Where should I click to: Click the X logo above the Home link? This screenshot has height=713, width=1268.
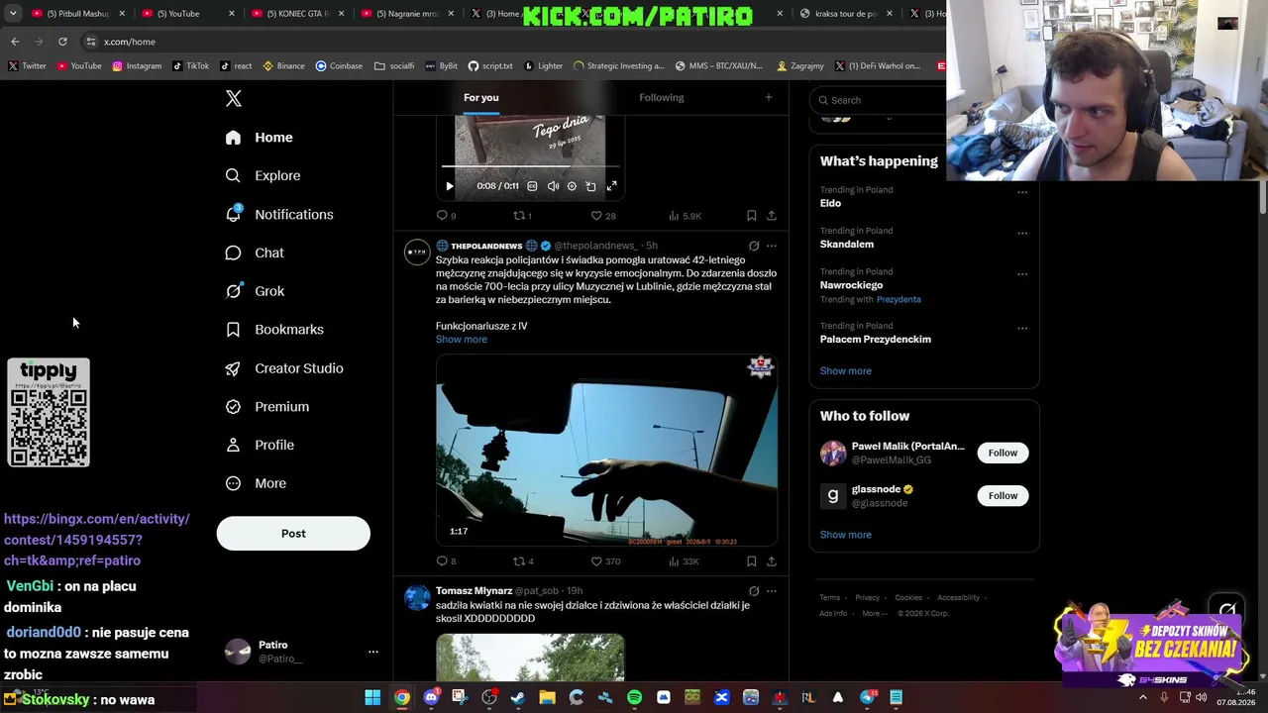pos(234,98)
